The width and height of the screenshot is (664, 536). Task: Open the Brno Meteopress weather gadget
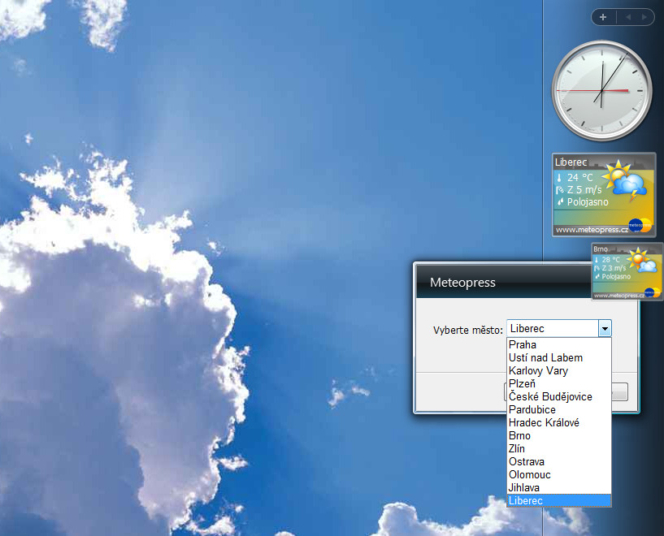(x=627, y=271)
